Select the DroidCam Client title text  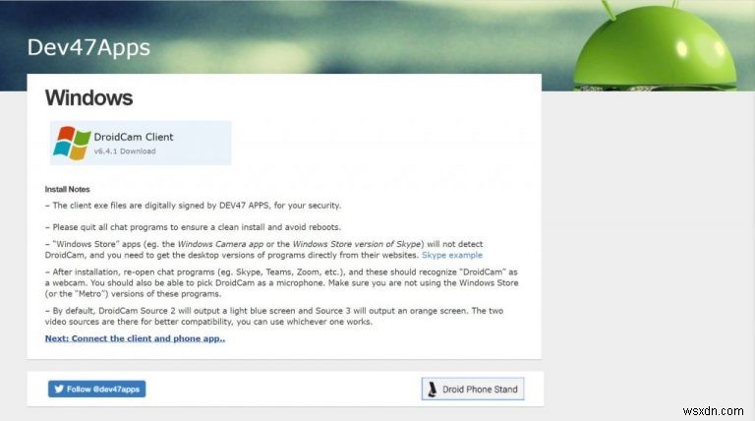click(x=134, y=137)
